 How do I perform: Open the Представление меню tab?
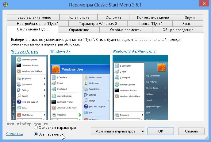coord(33,18)
